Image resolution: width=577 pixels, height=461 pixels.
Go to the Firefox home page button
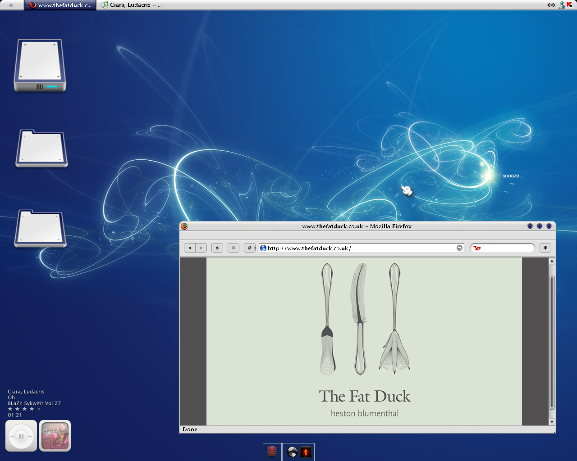pos(250,248)
